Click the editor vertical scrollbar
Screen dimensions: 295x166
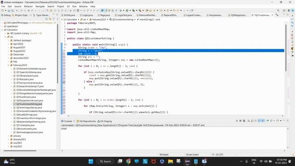pyautogui.click(x=286, y=48)
